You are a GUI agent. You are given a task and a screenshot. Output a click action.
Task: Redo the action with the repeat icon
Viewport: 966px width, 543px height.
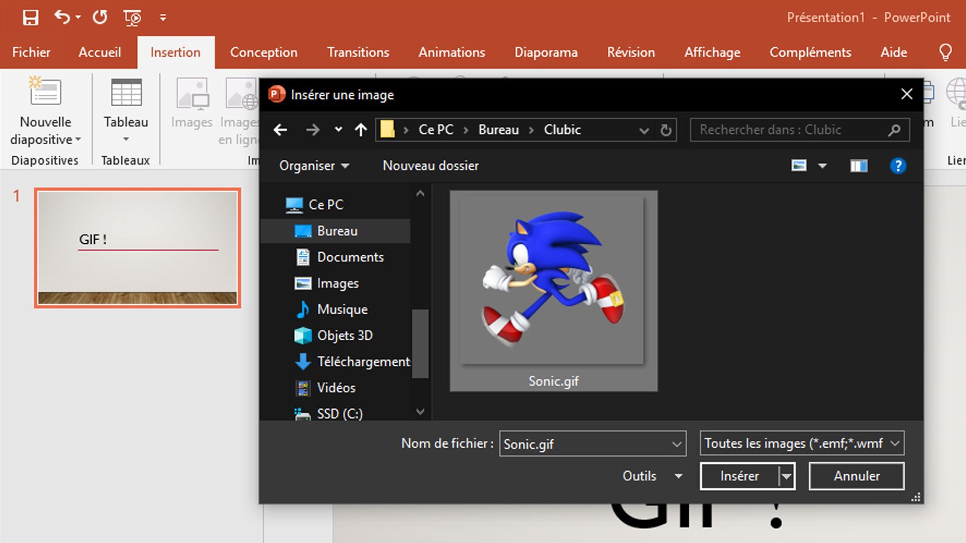[100, 17]
